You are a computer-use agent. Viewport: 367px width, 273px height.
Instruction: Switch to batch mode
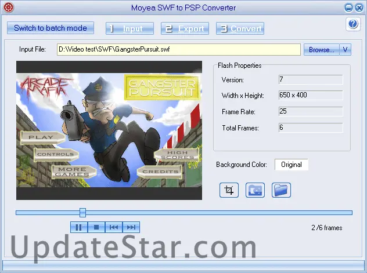point(51,28)
